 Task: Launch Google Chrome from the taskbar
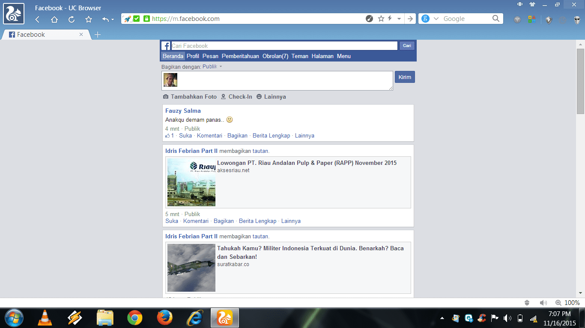click(x=135, y=318)
